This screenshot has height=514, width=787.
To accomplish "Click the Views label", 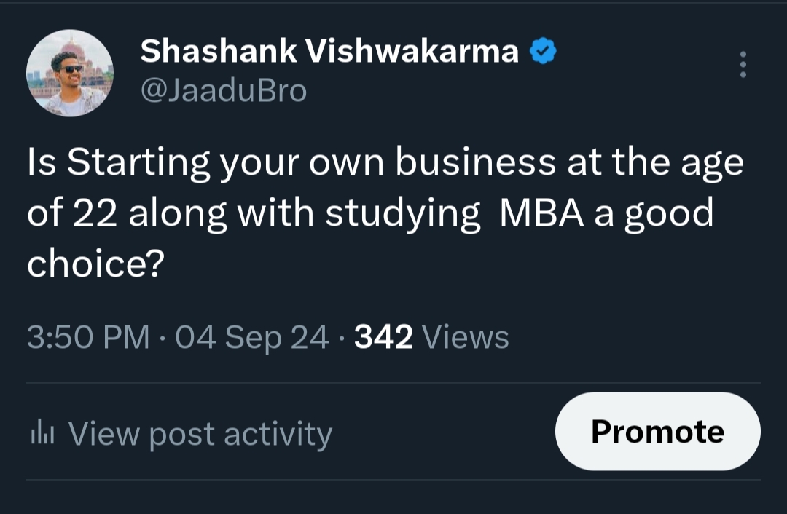I will click(x=466, y=338).
